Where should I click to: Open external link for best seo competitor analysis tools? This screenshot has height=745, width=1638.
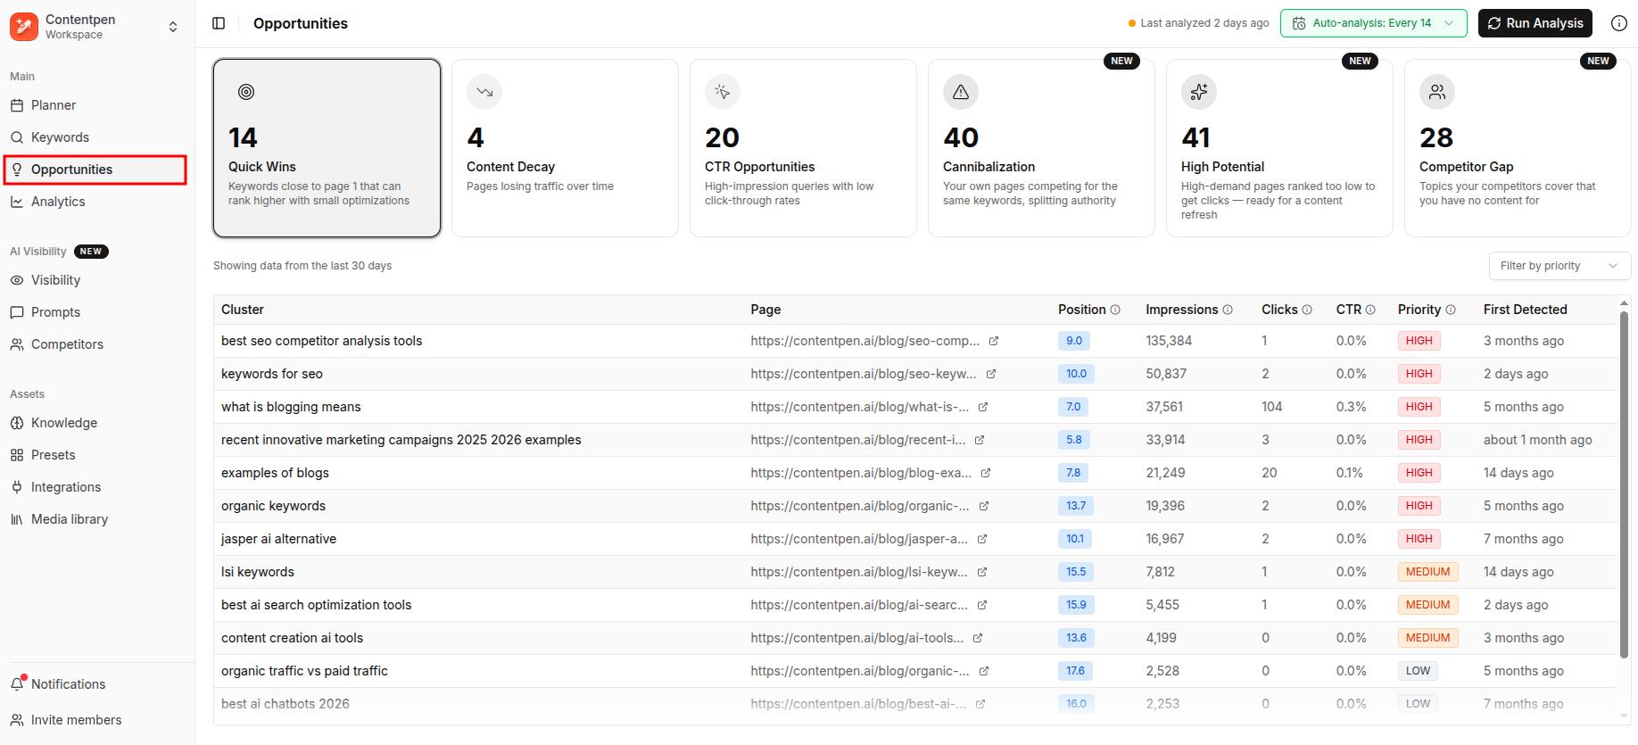(994, 341)
